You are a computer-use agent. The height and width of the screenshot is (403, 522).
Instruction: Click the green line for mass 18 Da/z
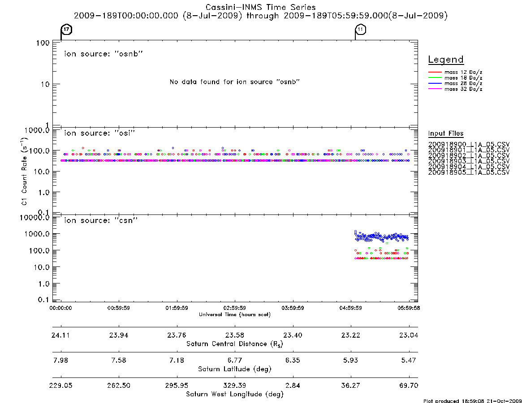tap(435, 78)
